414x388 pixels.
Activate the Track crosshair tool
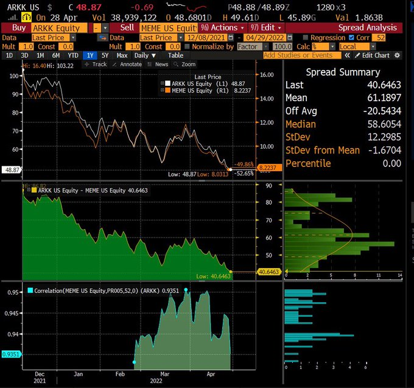96,64
